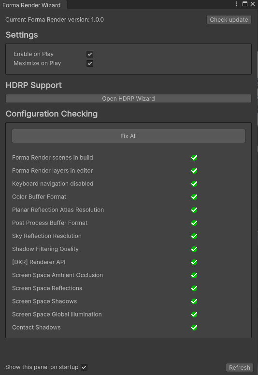
Task: Open the HDRP Wizard
Action: [x=129, y=99]
